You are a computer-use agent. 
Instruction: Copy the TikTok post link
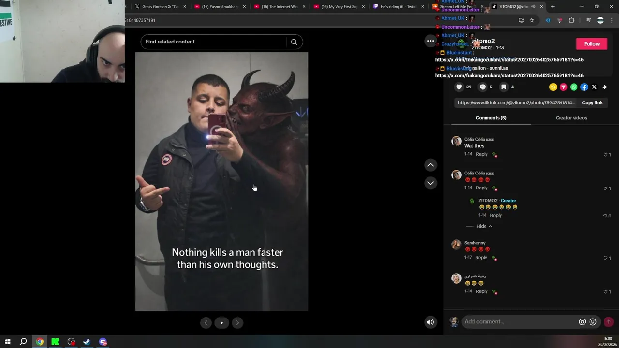(592, 102)
